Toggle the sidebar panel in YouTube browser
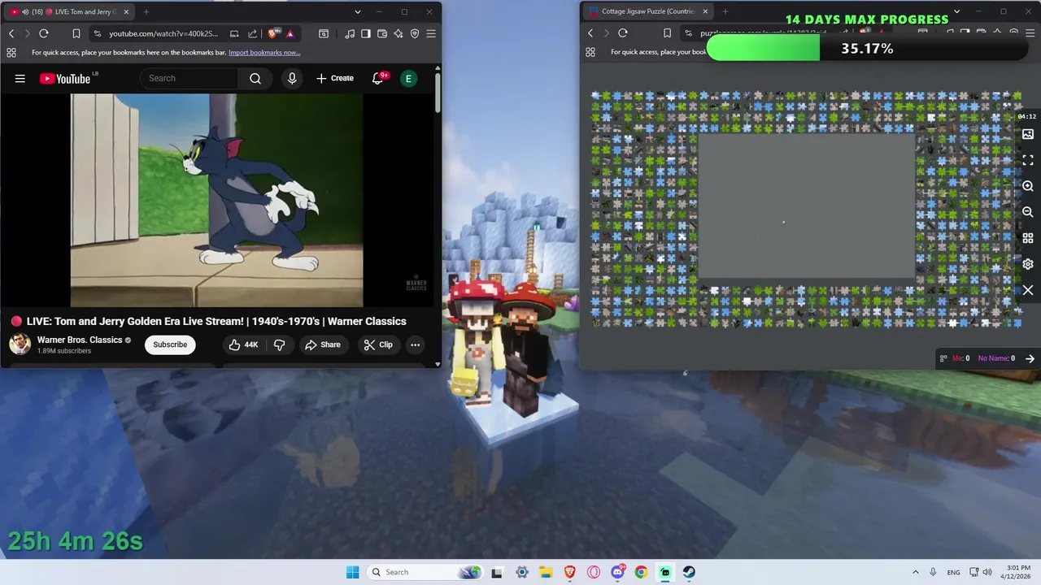This screenshot has width=1041, height=585. pyautogui.click(x=366, y=33)
